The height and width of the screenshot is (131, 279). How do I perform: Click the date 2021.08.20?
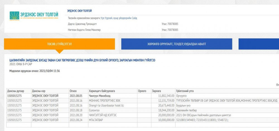pos(76,115)
